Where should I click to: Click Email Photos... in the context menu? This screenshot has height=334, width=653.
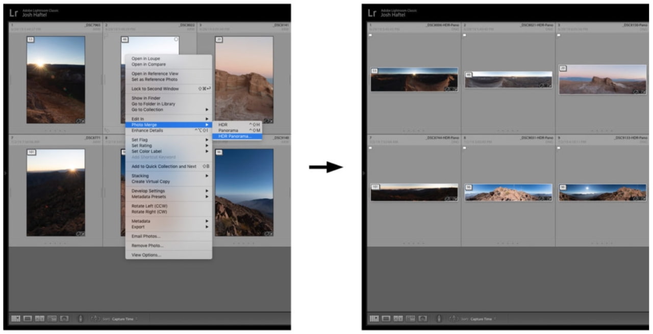(146, 236)
